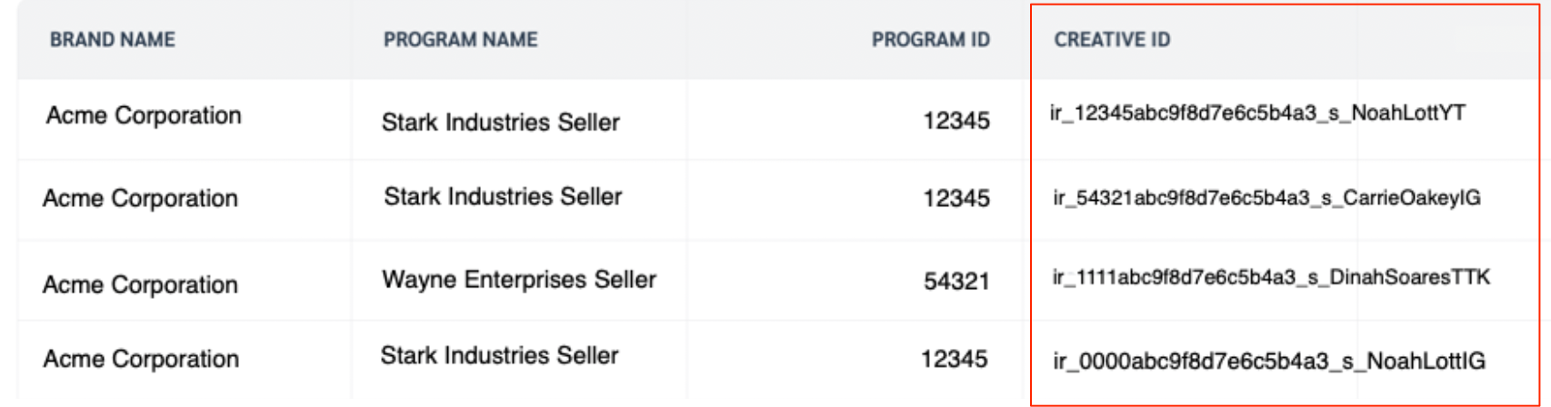Select the Wayne Enterprises Seller program name
This screenshot has width=1551, height=407.
518,280
